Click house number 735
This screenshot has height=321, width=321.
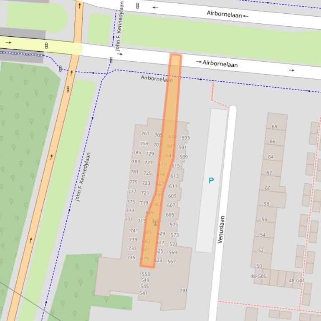pyautogui.click(x=131, y=258)
